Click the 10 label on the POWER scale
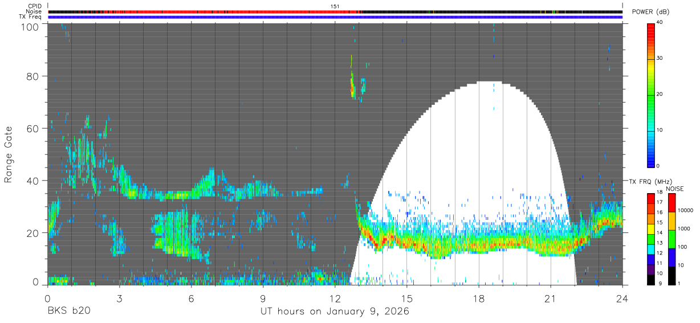Screen dimensions: 700x323 click(x=660, y=130)
